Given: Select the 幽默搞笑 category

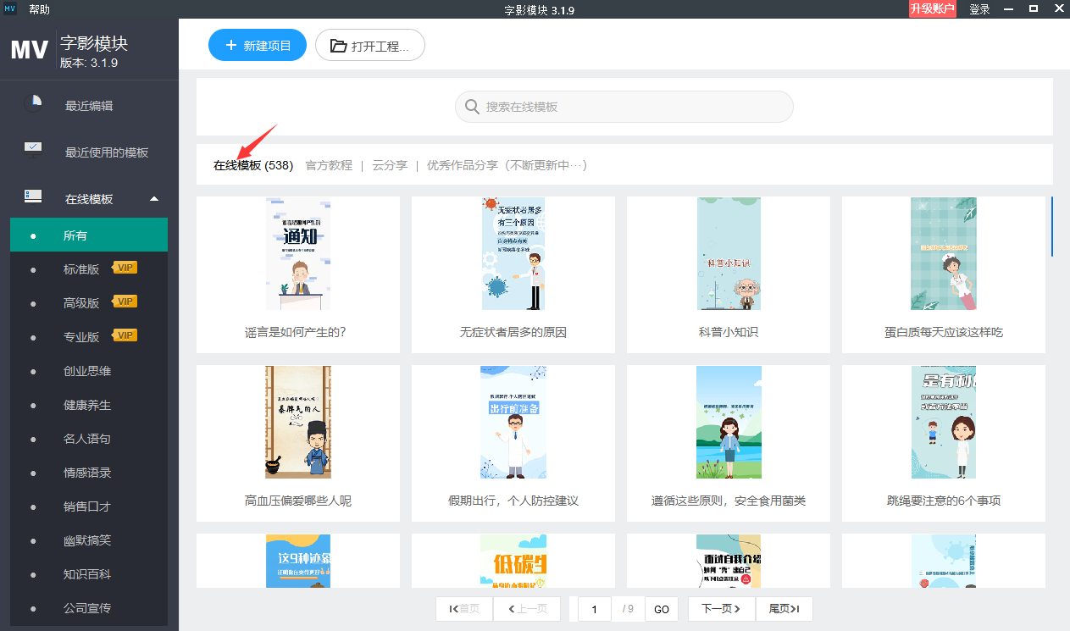Looking at the screenshot, I should [89, 540].
